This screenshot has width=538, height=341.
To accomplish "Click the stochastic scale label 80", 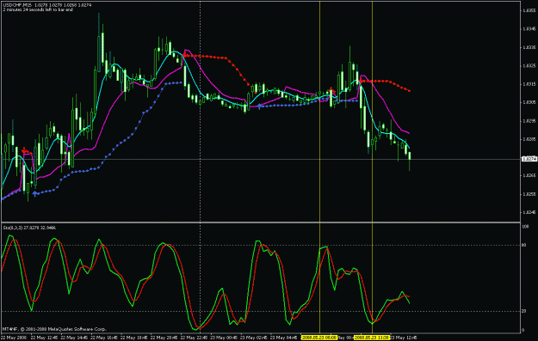I will (524, 245).
